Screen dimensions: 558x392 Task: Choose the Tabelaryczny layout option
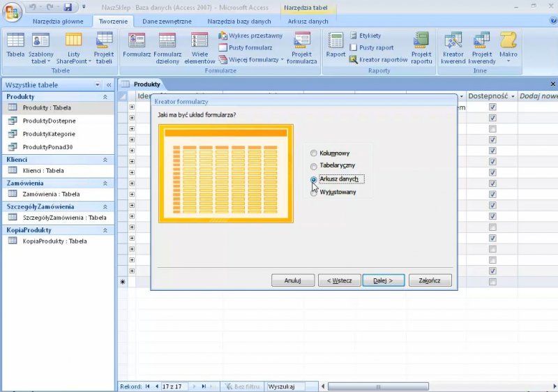coord(314,166)
